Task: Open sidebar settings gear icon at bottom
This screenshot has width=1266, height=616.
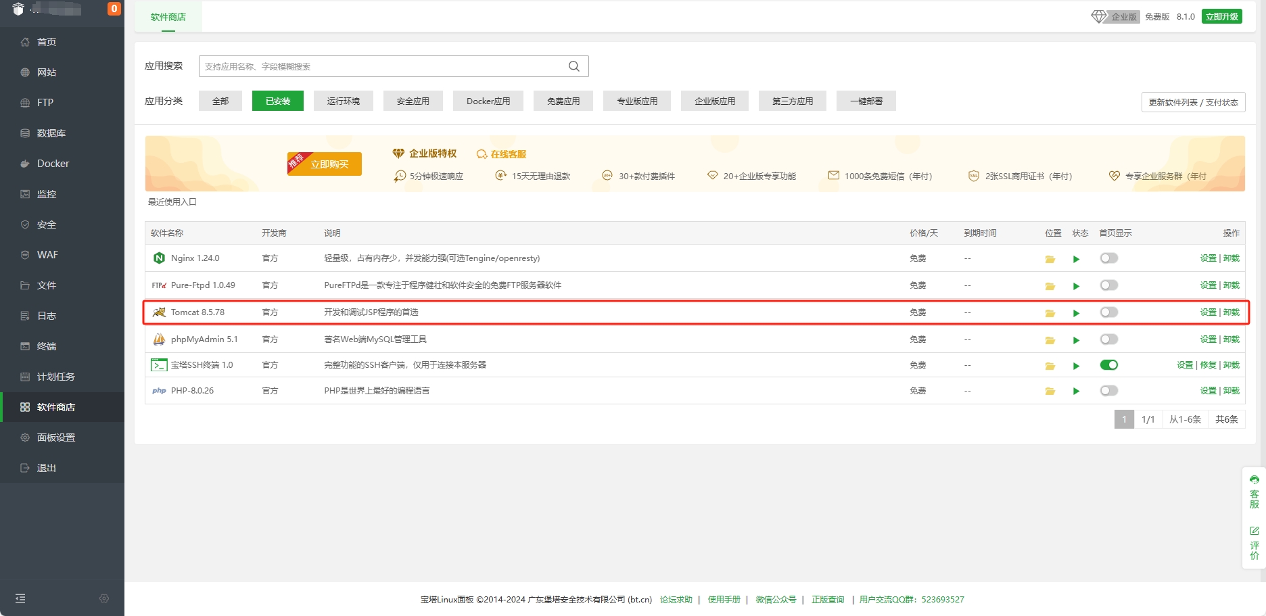Action: (x=104, y=598)
